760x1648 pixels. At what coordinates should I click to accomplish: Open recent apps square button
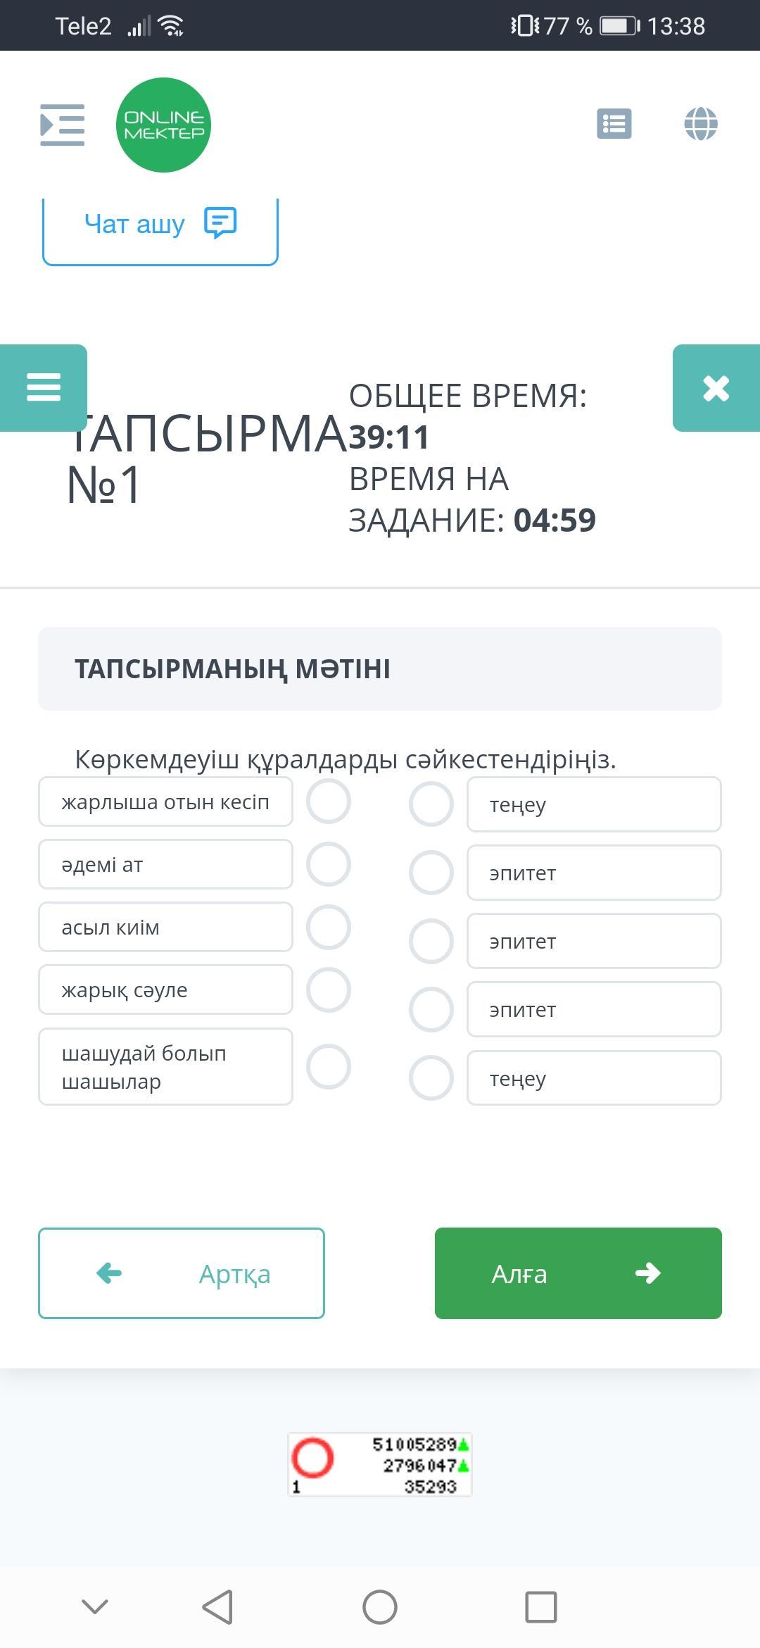(540, 1607)
